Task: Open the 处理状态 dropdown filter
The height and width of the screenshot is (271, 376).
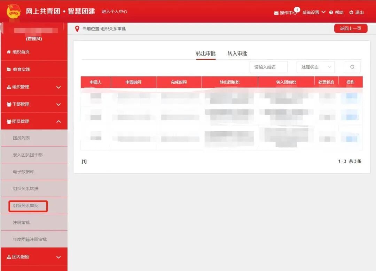Action: click(x=315, y=67)
